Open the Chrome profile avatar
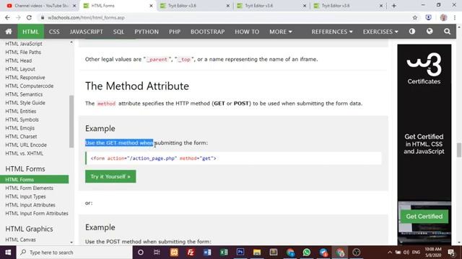The height and width of the screenshot is (259, 462). coord(443,17)
